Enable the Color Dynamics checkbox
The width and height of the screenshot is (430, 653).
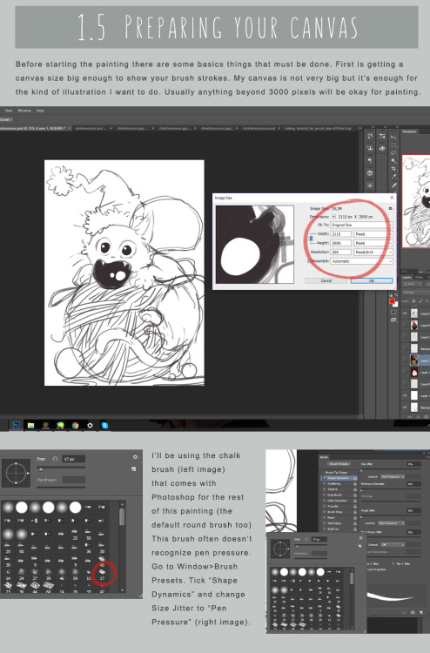coord(325,501)
